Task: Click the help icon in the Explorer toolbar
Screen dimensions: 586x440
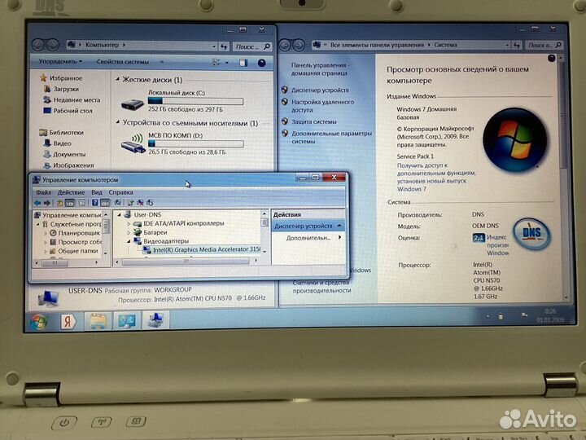Action: point(261,62)
